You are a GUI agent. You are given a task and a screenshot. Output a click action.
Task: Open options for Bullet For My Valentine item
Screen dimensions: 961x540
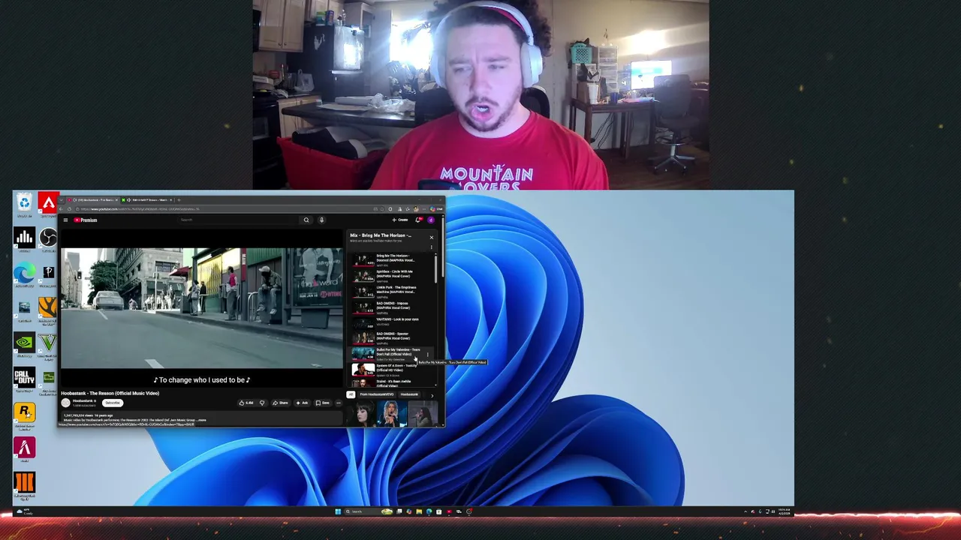pyautogui.click(x=428, y=355)
